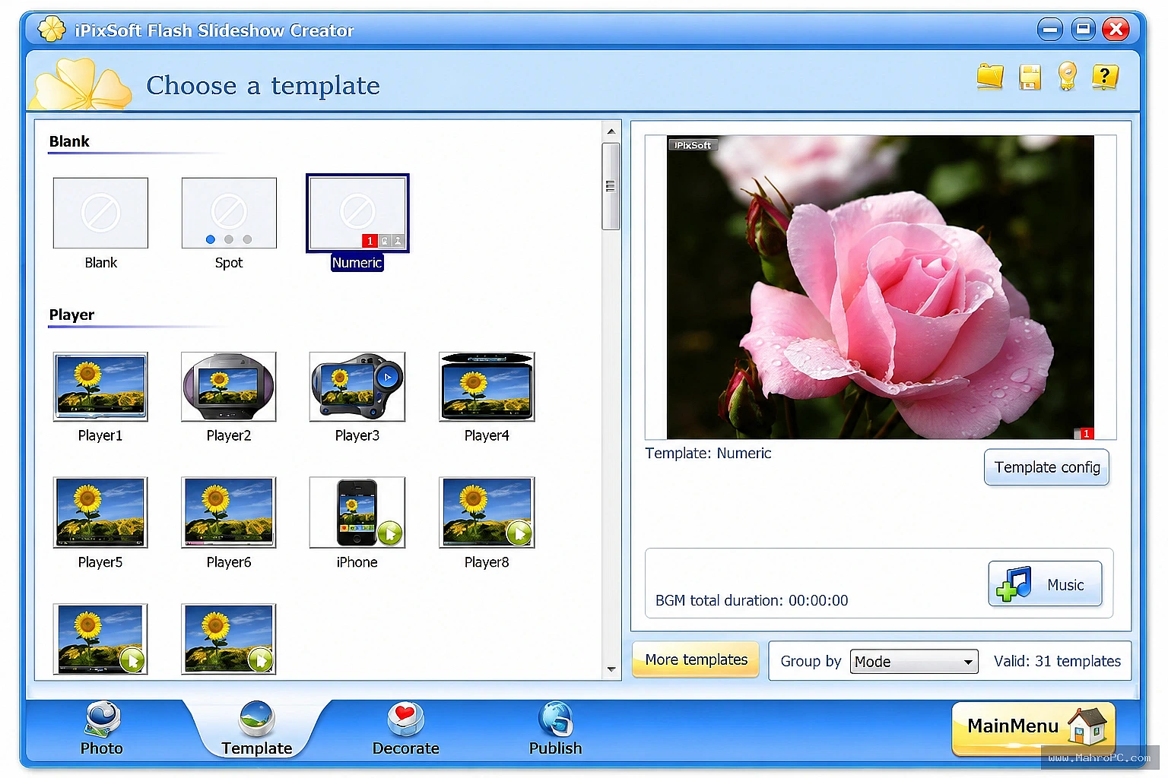Screen dimensions: 1168x778
Task: Go to the Photo step tab
Action: pyautogui.click(x=102, y=729)
